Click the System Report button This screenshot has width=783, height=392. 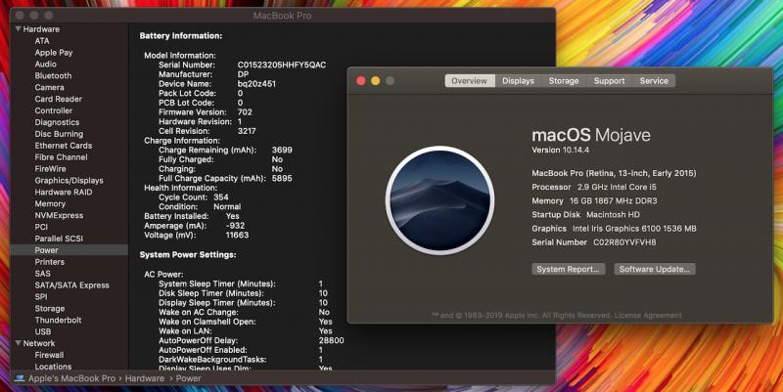point(568,269)
